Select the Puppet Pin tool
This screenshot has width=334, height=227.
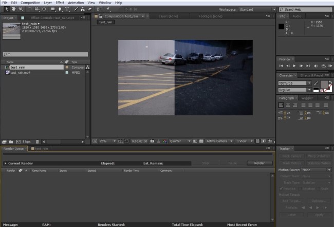coord(108,9)
